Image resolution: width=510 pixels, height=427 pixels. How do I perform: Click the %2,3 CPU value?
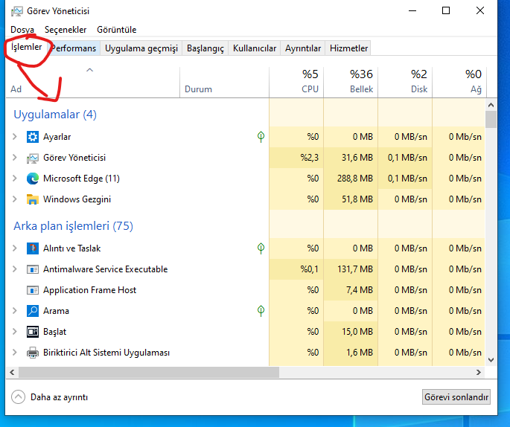tap(309, 158)
